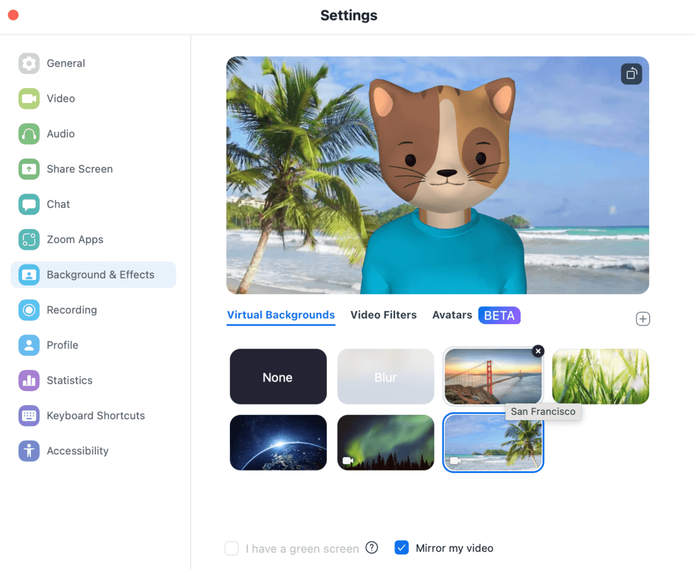Screen dimensions: 695x569
Task: Select the northern lights video background
Action: coord(386,442)
